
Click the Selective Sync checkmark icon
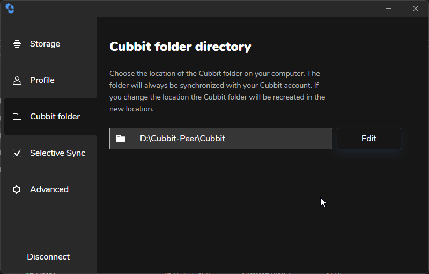coord(17,153)
